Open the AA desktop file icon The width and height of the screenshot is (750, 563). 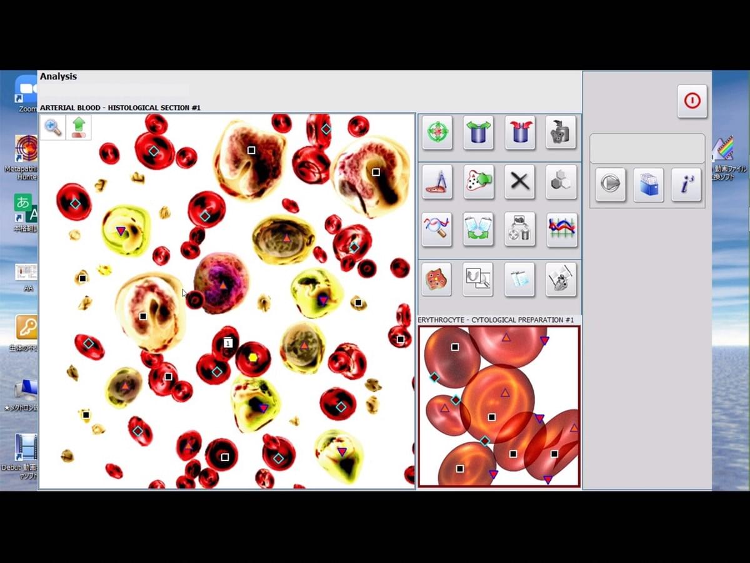[27, 277]
